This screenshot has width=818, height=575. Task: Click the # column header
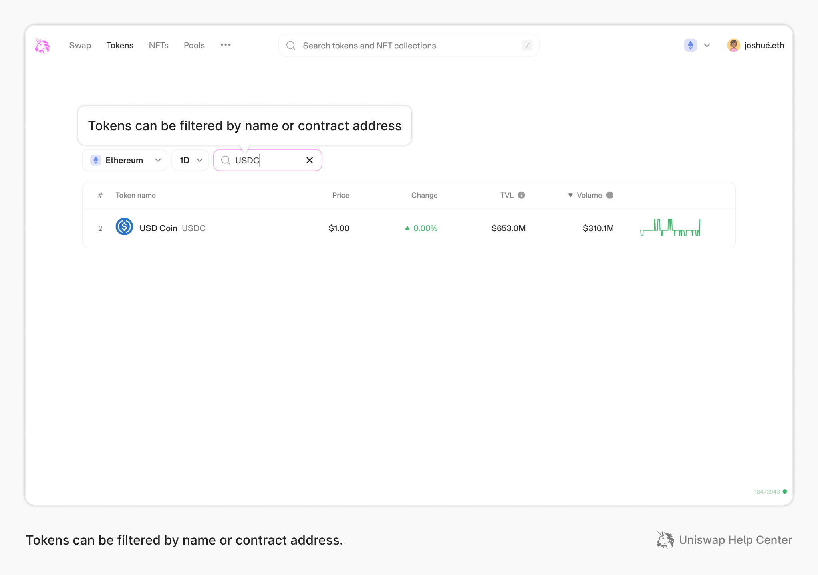point(100,195)
